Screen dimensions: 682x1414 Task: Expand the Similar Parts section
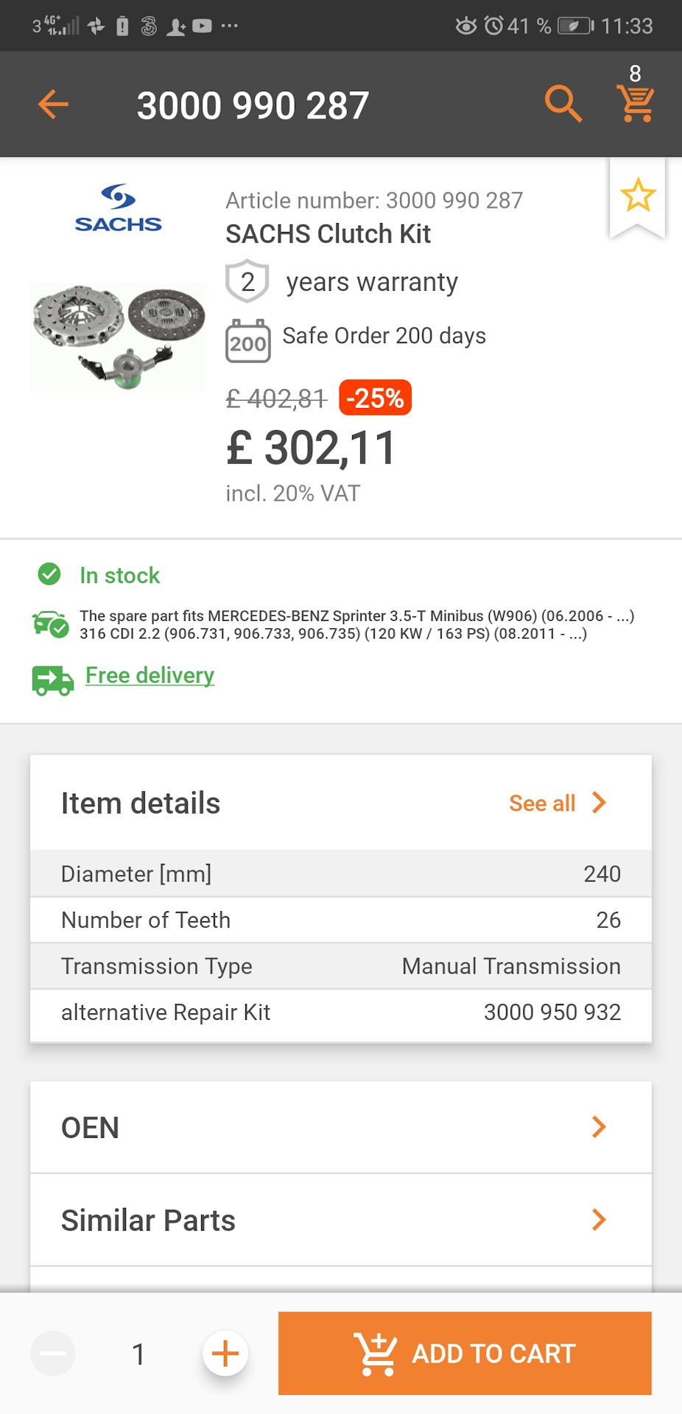[341, 1220]
